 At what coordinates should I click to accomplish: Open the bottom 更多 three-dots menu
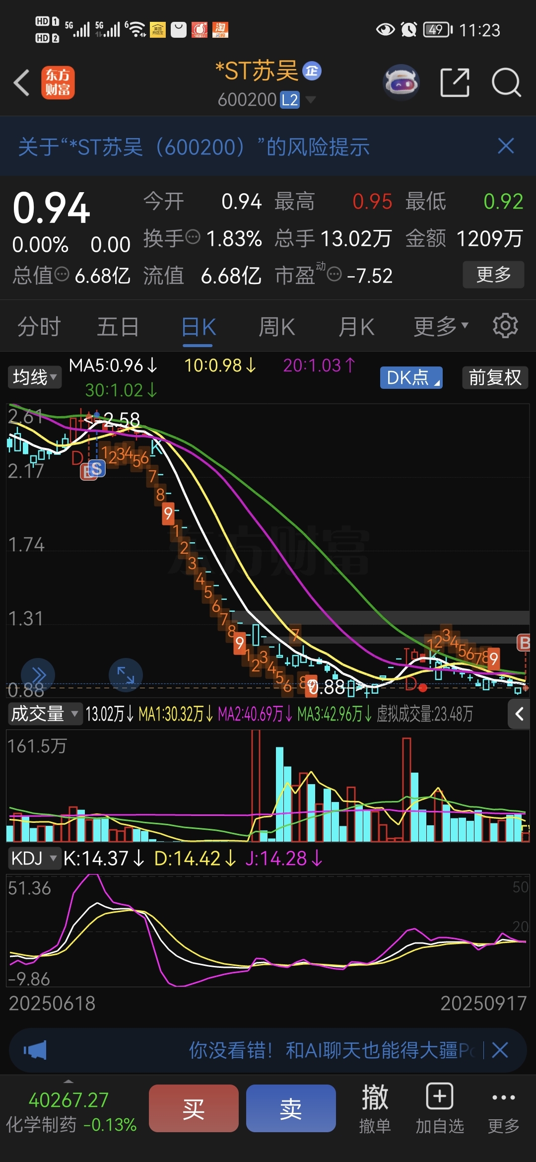[504, 1109]
